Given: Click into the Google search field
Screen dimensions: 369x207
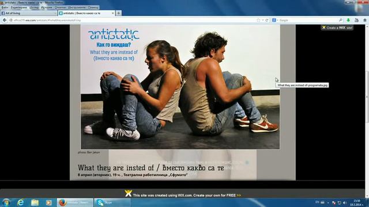Looking at the screenshot, I should click(x=308, y=21).
